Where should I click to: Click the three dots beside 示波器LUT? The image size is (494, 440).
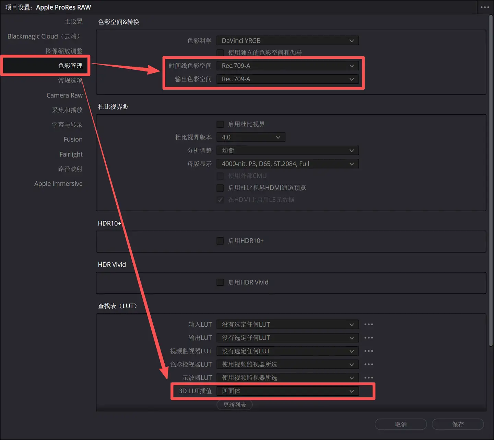(x=369, y=377)
